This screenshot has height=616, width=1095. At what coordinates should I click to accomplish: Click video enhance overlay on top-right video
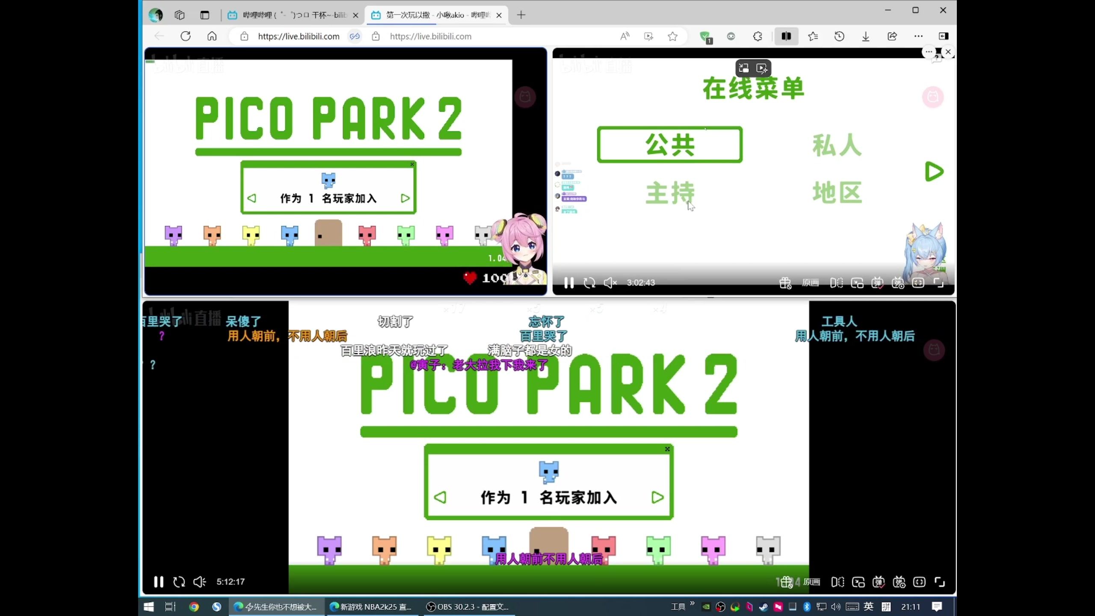point(762,68)
